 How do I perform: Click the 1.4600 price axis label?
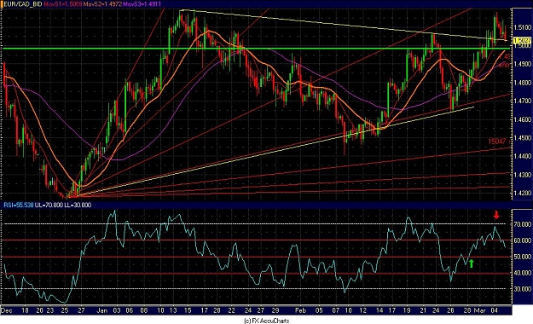point(523,119)
